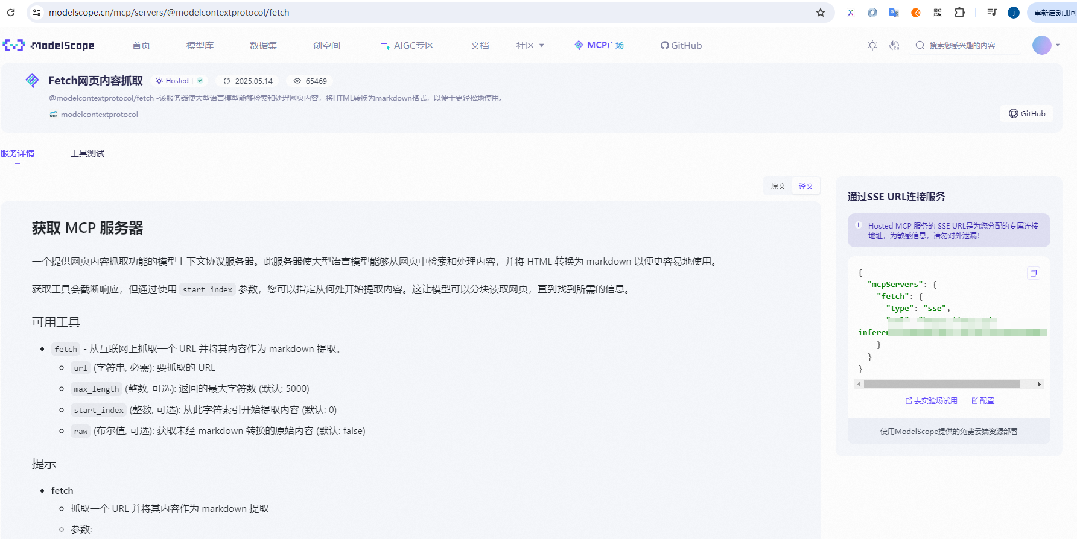Open the GitHub link in top navigation
This screenshot has width=1077, height=539.
point(681,45)
